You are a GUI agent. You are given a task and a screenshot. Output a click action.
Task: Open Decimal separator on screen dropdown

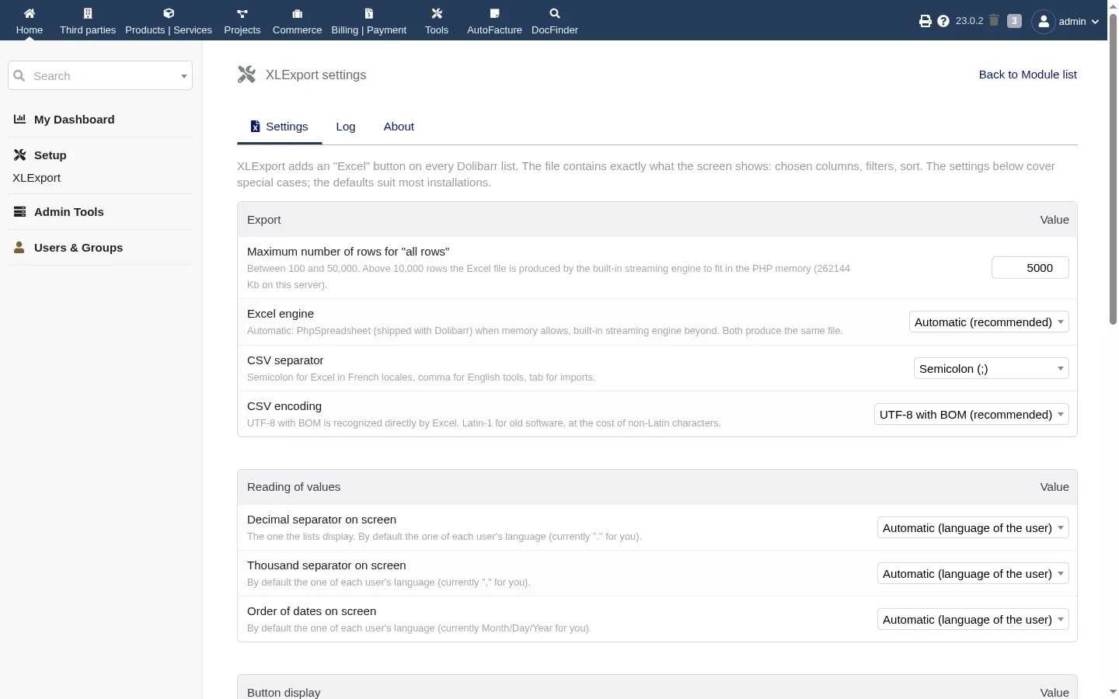pos(973,528)
